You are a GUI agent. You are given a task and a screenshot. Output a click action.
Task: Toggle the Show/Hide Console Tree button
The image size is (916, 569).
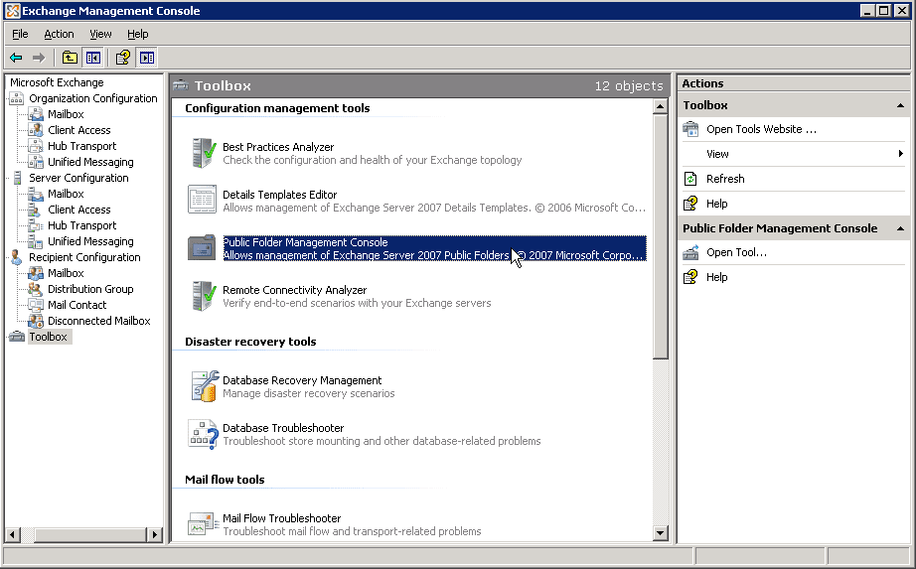[92, 58]
